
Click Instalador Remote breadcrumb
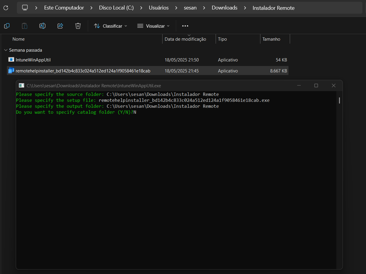click(x=273, y=8)
